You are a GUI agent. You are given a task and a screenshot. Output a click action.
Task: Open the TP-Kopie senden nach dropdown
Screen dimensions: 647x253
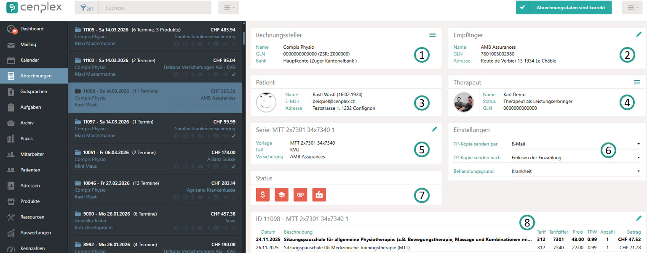(x=575, y=158)
